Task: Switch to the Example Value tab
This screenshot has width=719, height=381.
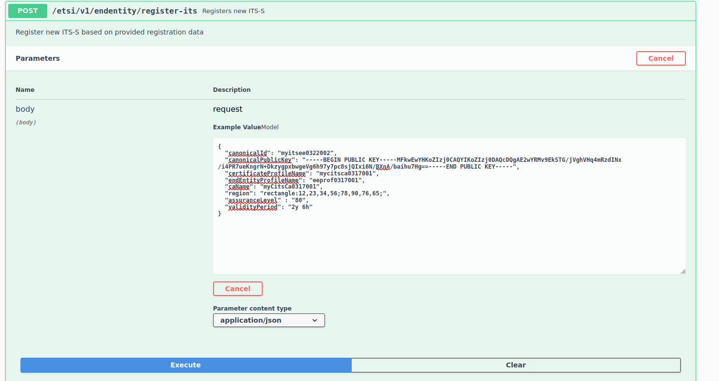Action: [x=235, y=127]
